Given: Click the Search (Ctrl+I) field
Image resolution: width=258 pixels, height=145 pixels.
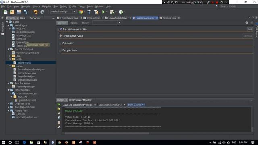Looking at the screenshot, I should pyautogui.click(x=235, y=6).
